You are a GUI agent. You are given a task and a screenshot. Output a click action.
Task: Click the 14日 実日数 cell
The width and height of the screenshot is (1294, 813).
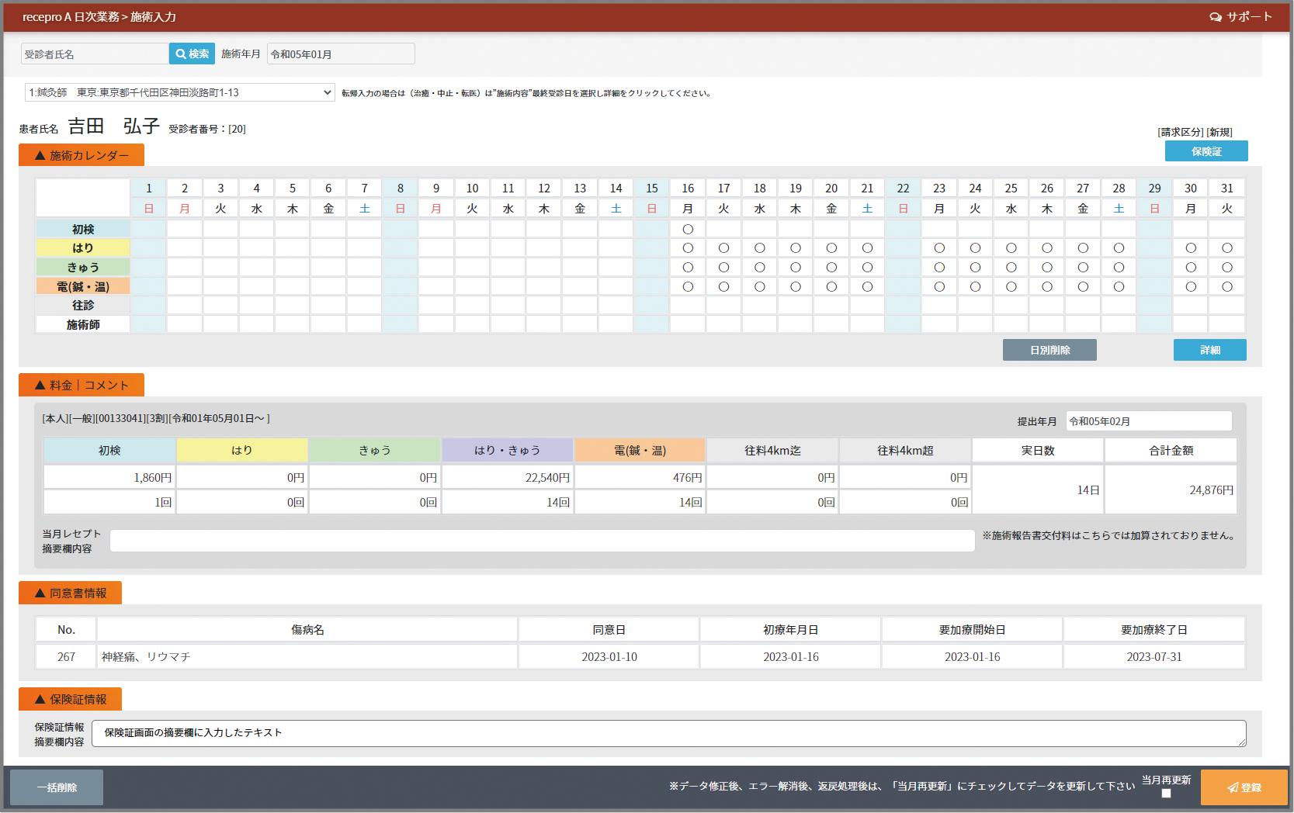coord(1038,490)
